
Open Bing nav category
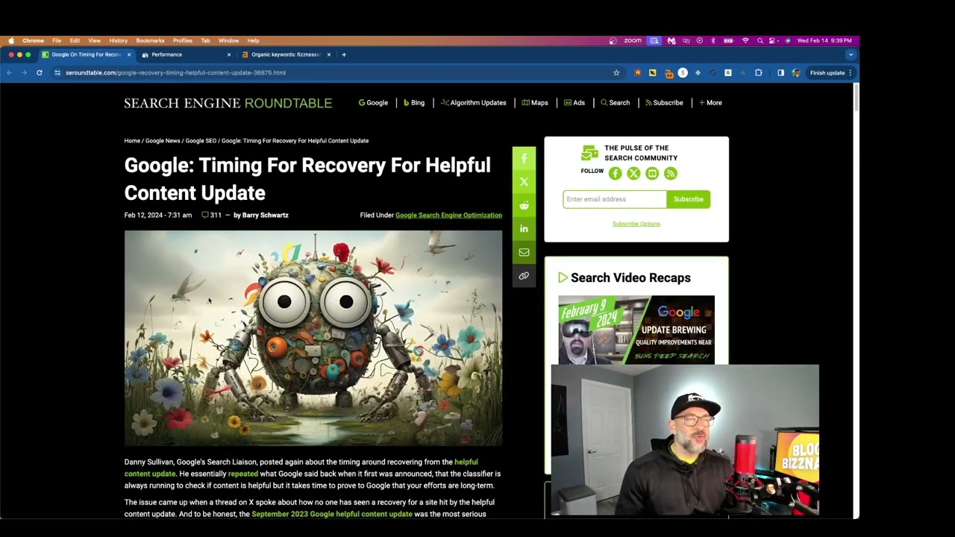click(414, 102)
